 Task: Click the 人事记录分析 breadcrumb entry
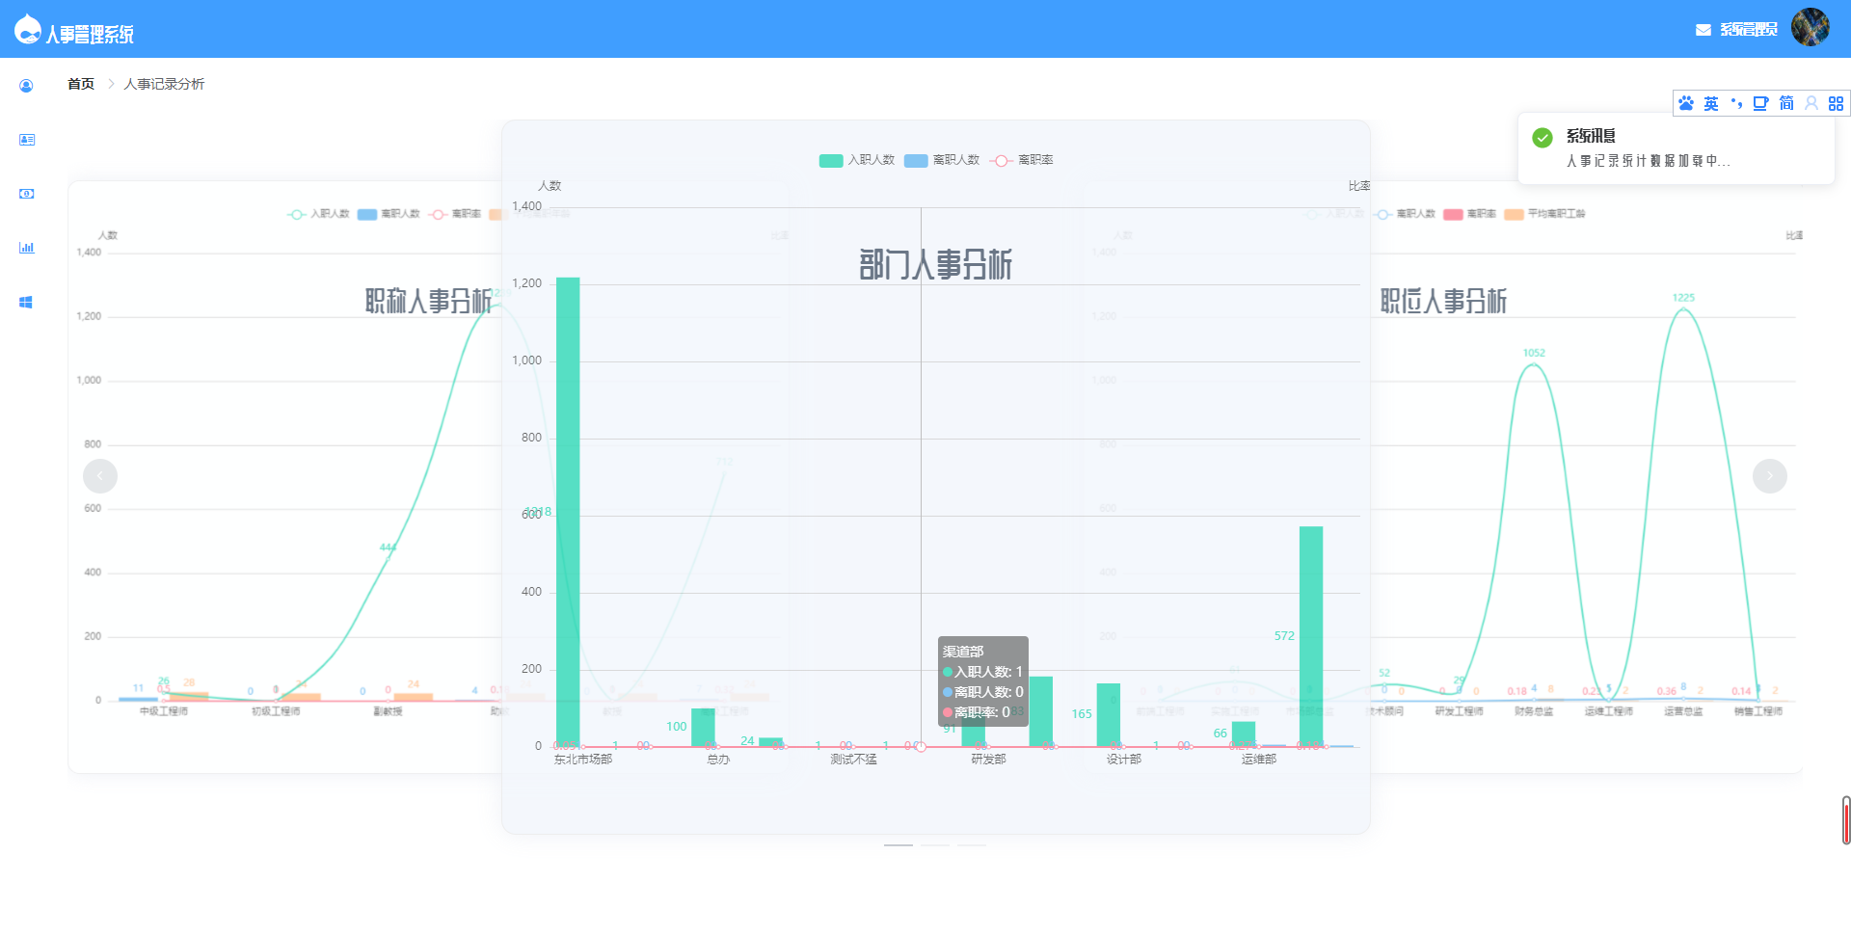pyautogui.click(x=164, y=84)
